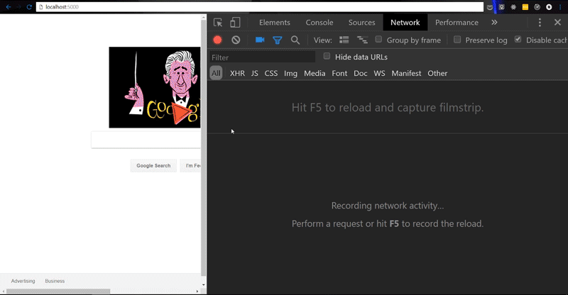Filter requests by WS
Viewport: 568px width, 295px height.
379,73
